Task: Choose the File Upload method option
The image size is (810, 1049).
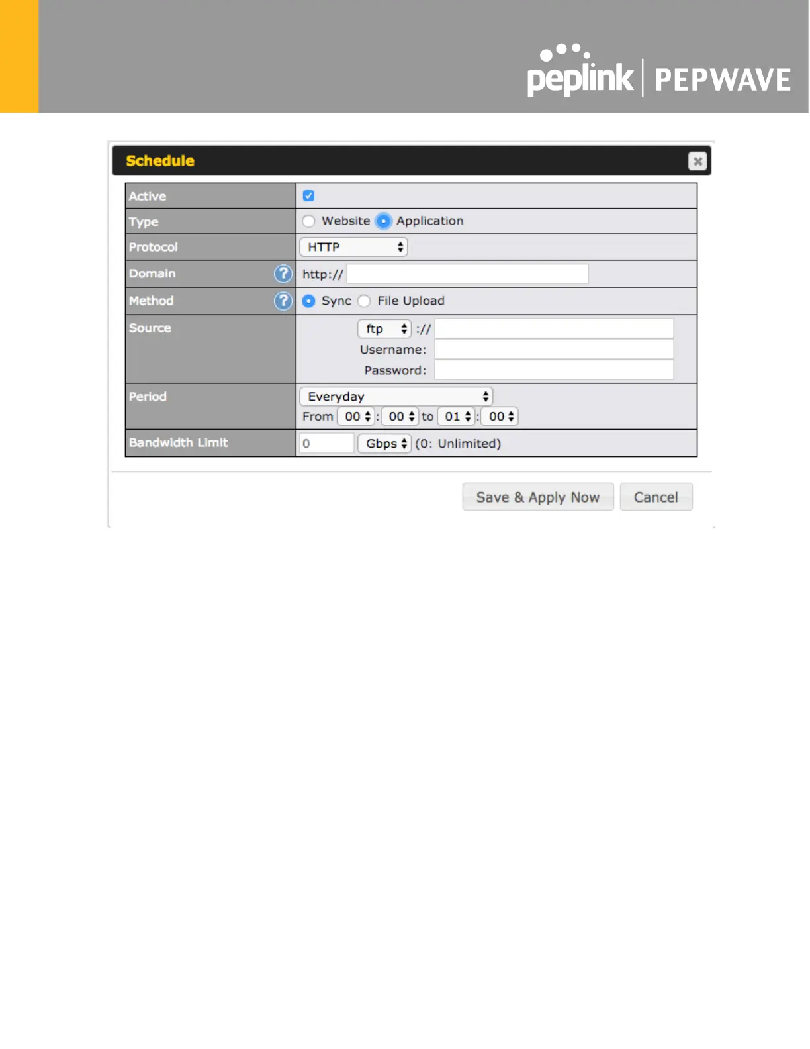Action: [364, 301]
